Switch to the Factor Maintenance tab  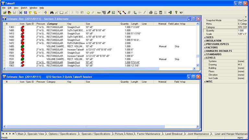pos(148,134)
